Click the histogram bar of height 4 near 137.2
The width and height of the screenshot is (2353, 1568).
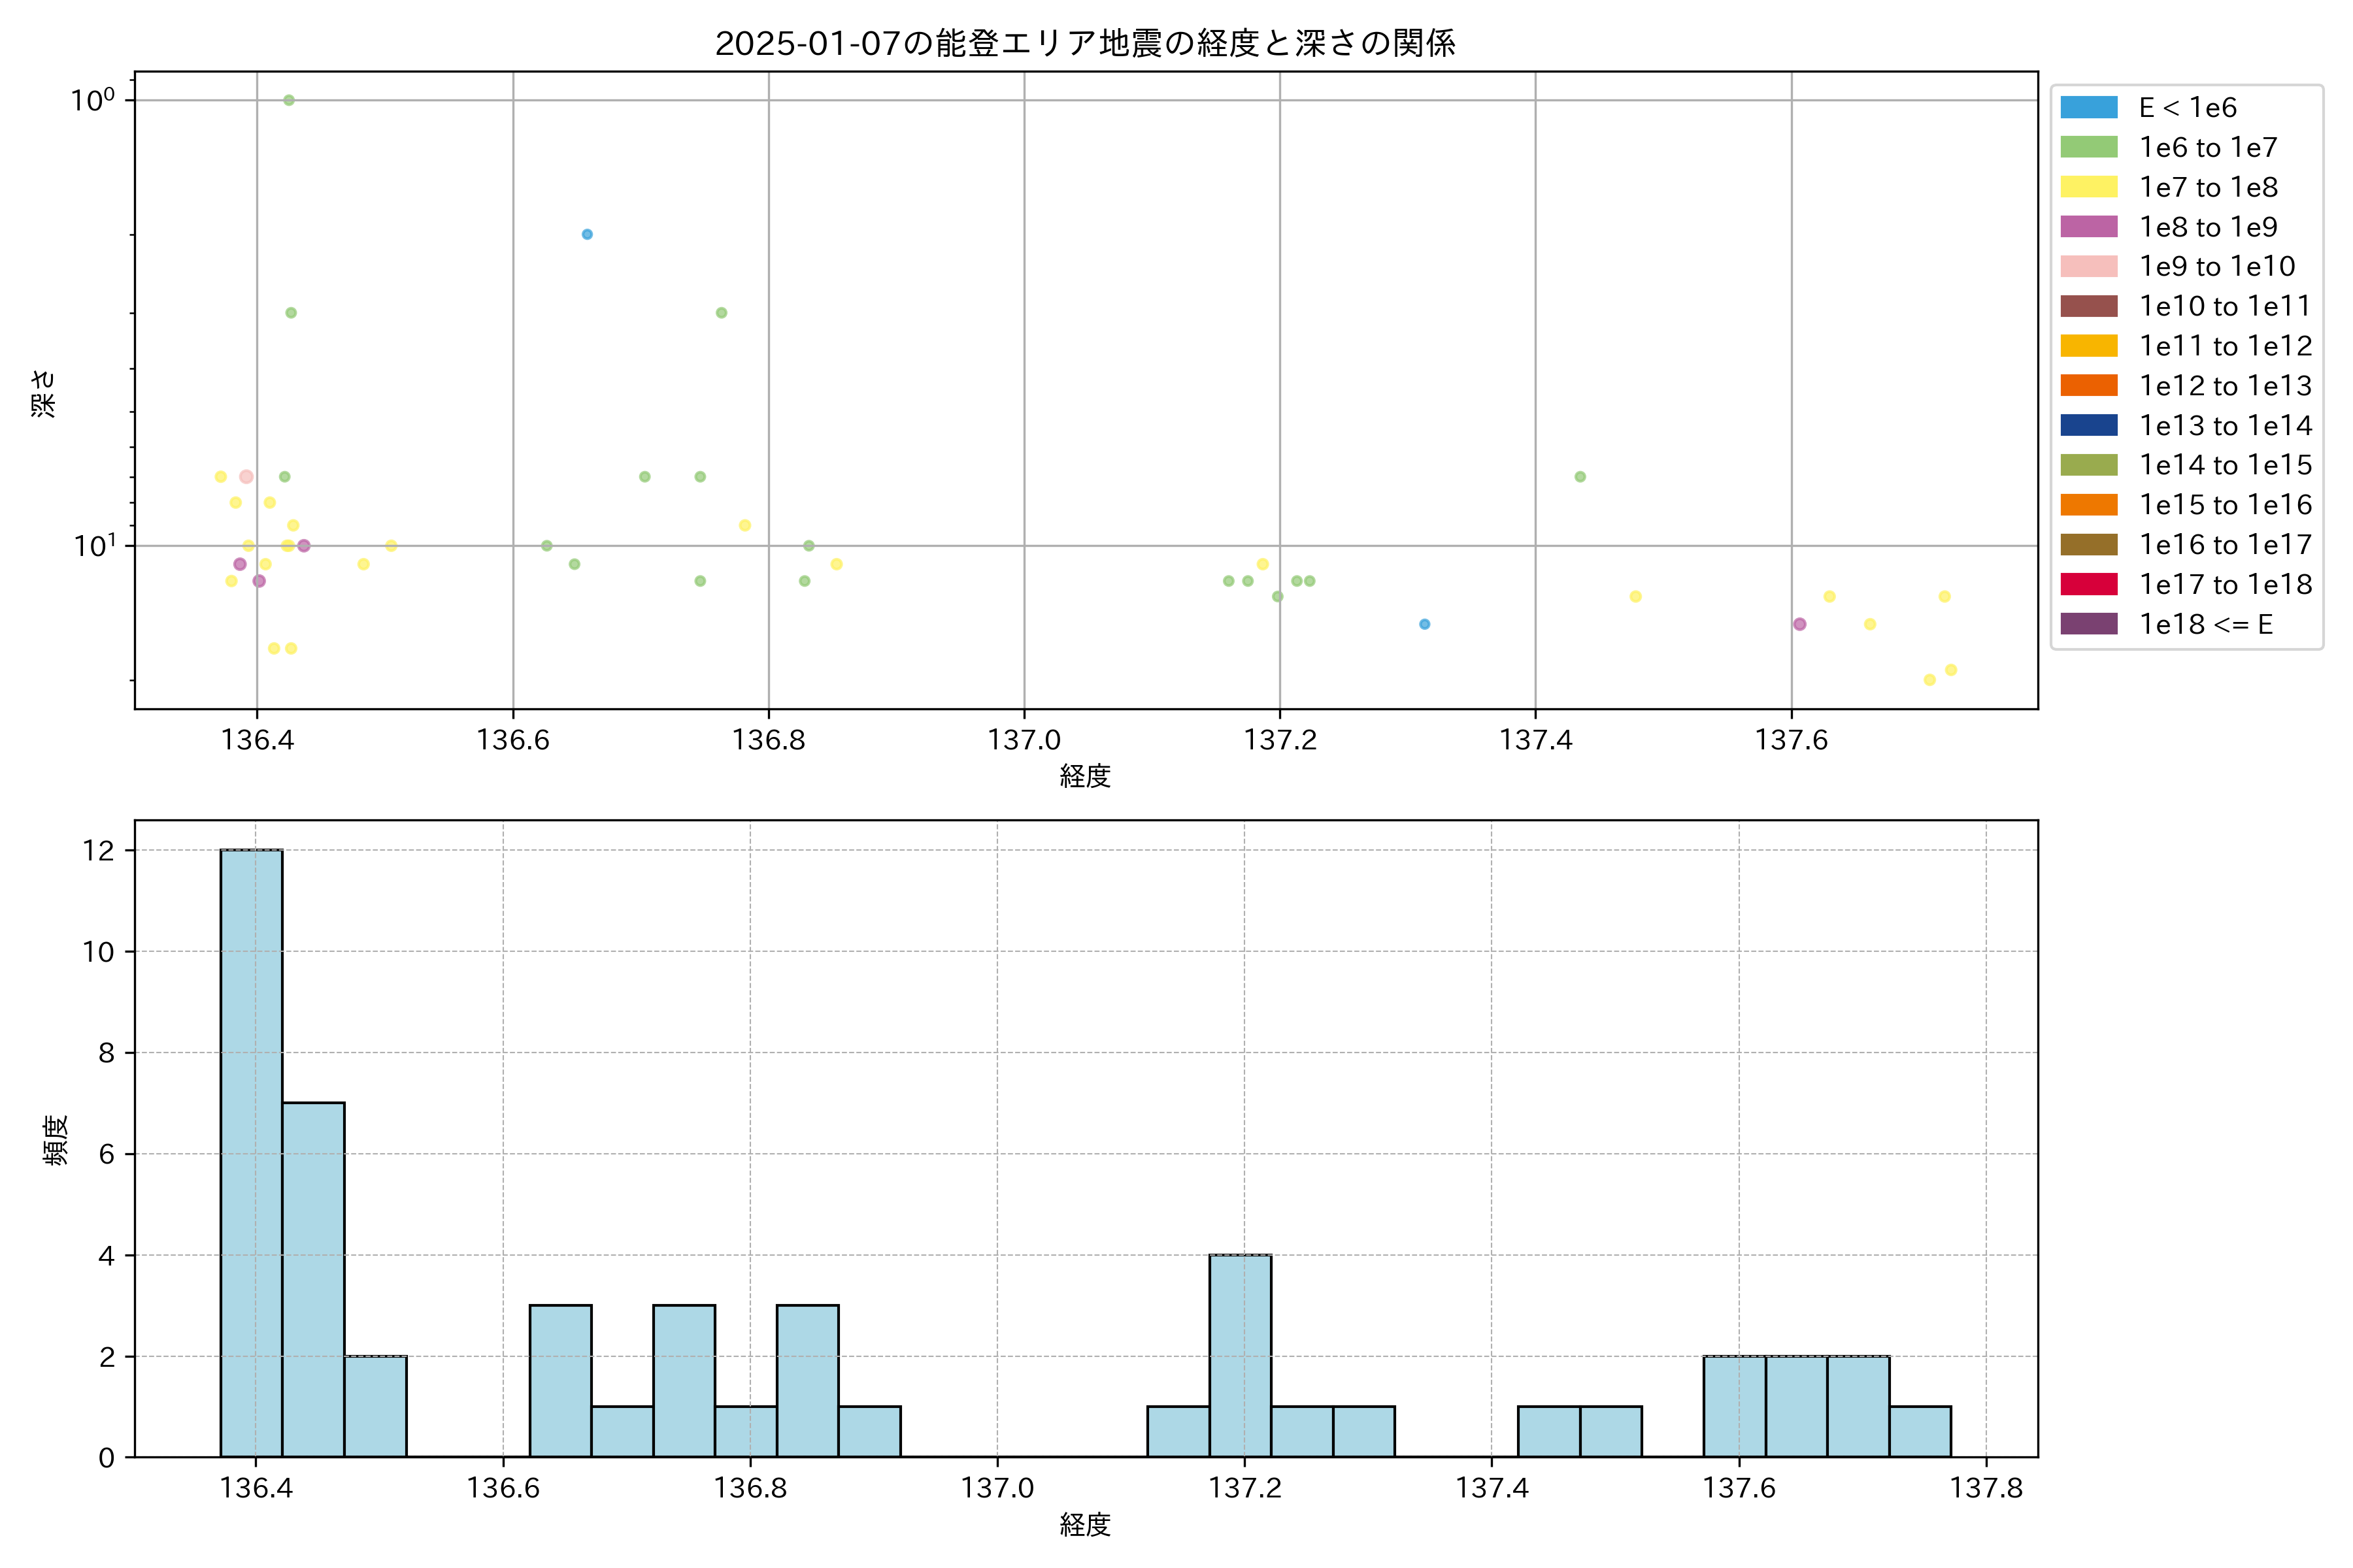1239,1355
